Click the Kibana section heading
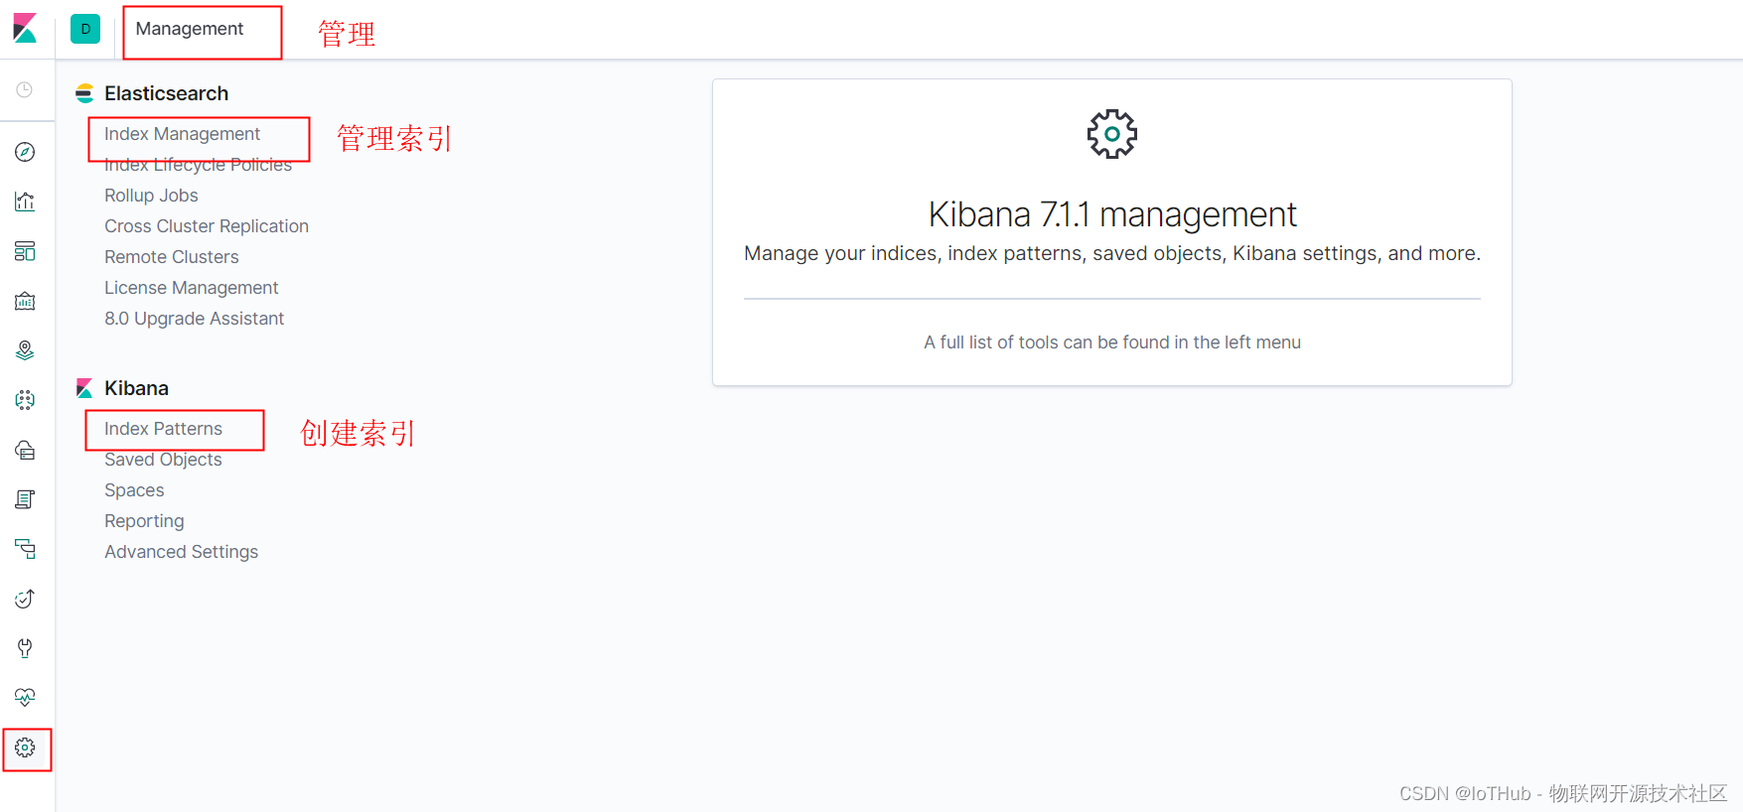 (136, 388)
